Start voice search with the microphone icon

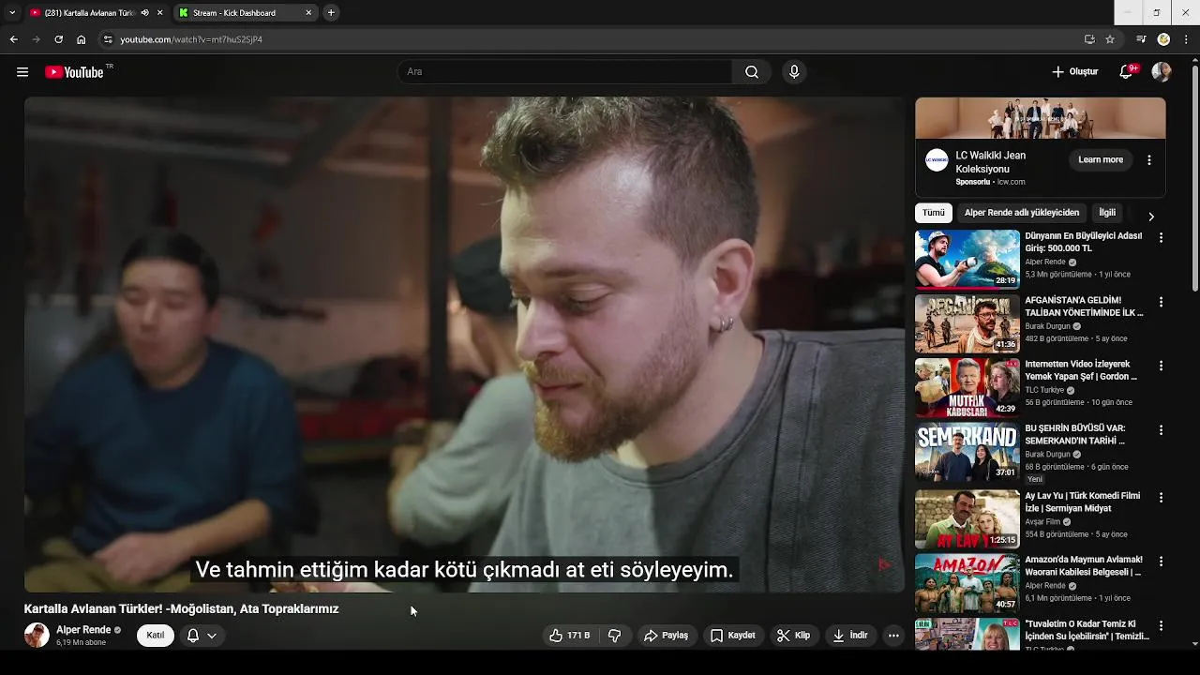[794, 72]
